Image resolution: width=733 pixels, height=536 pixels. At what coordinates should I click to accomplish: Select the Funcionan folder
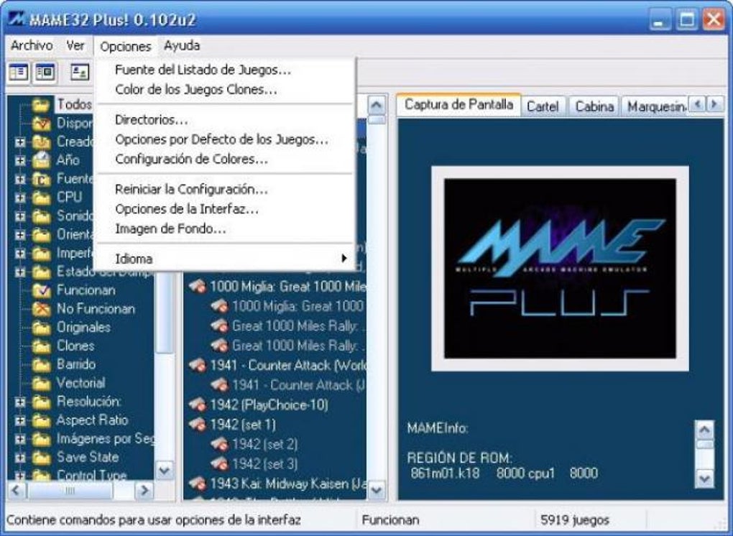tap(86, 290)
